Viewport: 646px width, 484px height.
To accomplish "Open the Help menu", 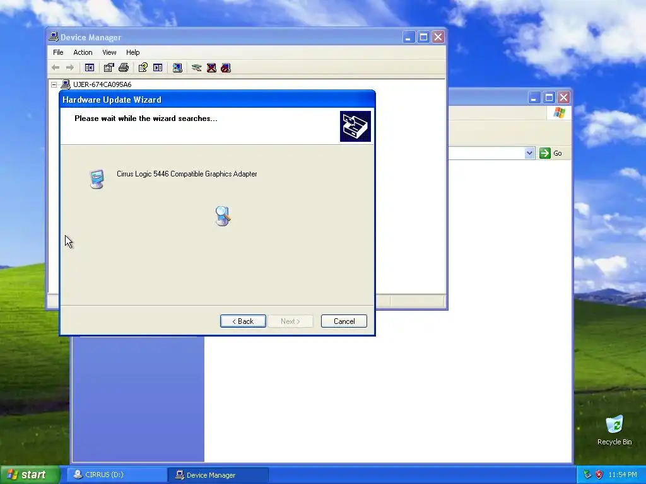I will point(132,52).
